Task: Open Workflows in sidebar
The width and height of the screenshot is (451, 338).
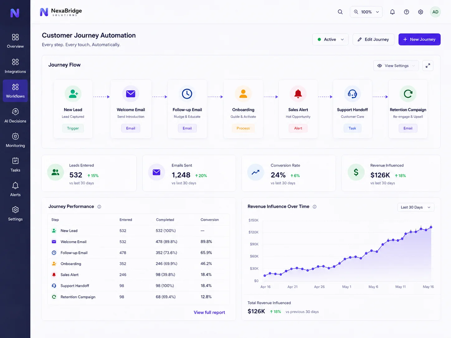Action: (x=15, y=91)
